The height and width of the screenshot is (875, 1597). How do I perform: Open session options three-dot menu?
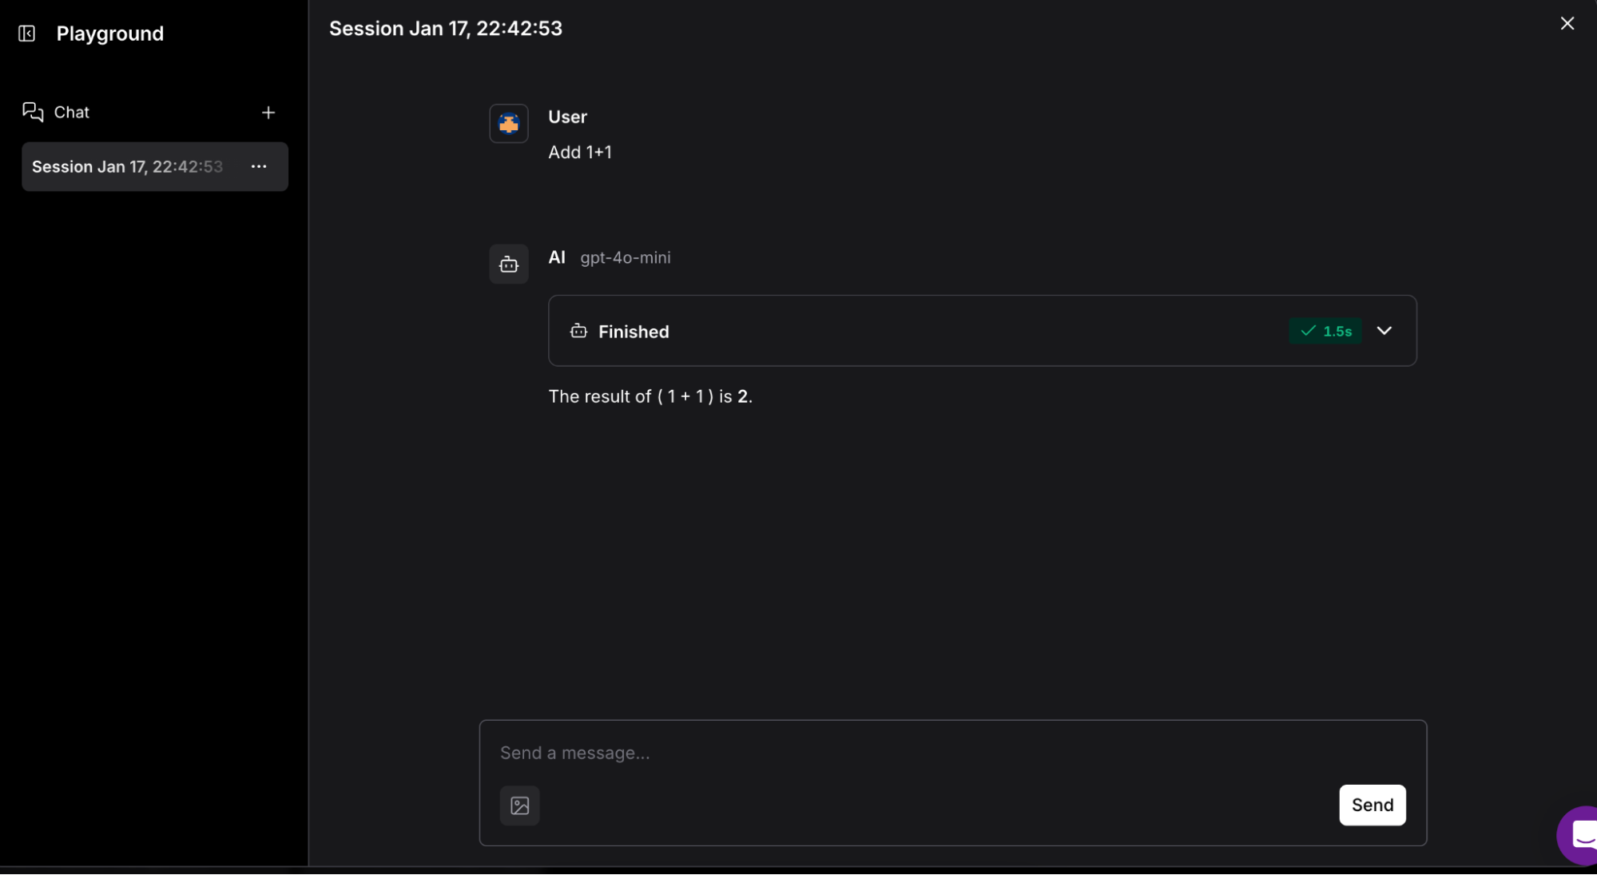point(259,166)
